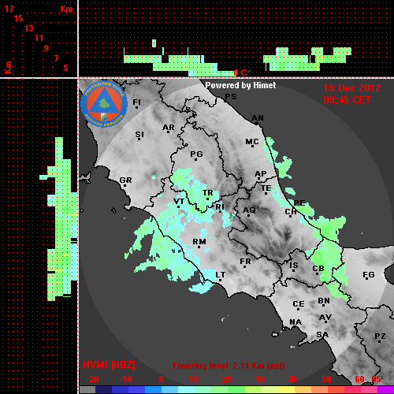Click the PZ city label
394x394 pixels.
click(x=380, y=336)
